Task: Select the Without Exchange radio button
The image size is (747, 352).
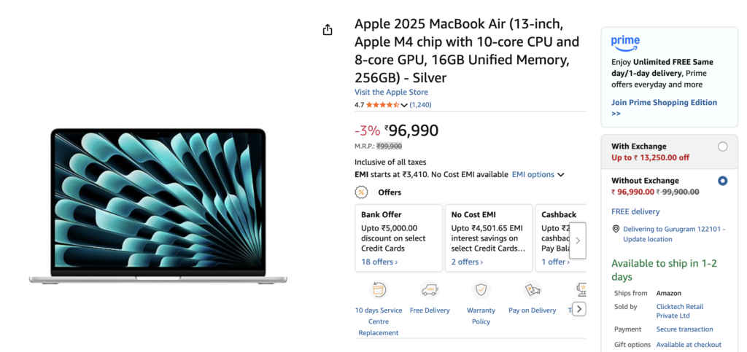Action: [722, 181]
